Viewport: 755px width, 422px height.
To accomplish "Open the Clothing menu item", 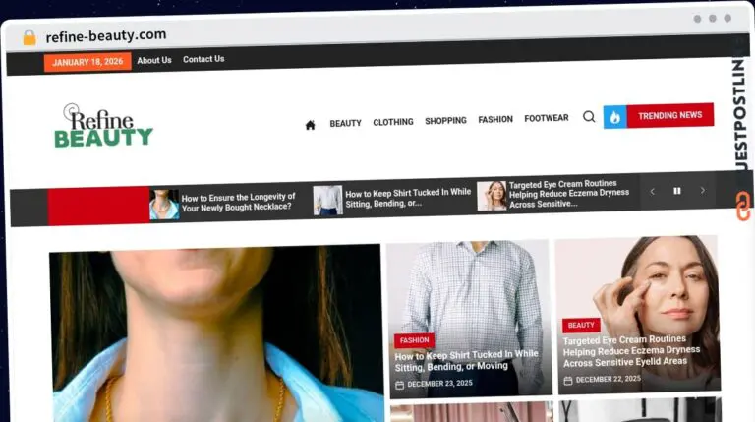I will [393, 122].
